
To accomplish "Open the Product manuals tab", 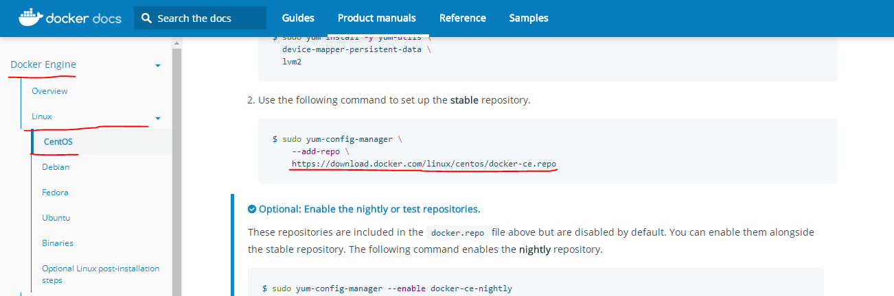I will click(376, 18).
